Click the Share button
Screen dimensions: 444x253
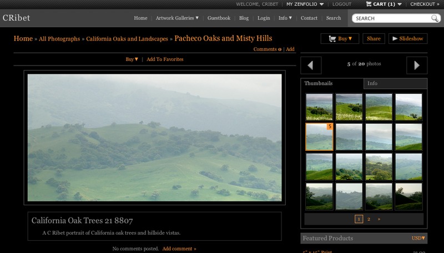[374, 38]
